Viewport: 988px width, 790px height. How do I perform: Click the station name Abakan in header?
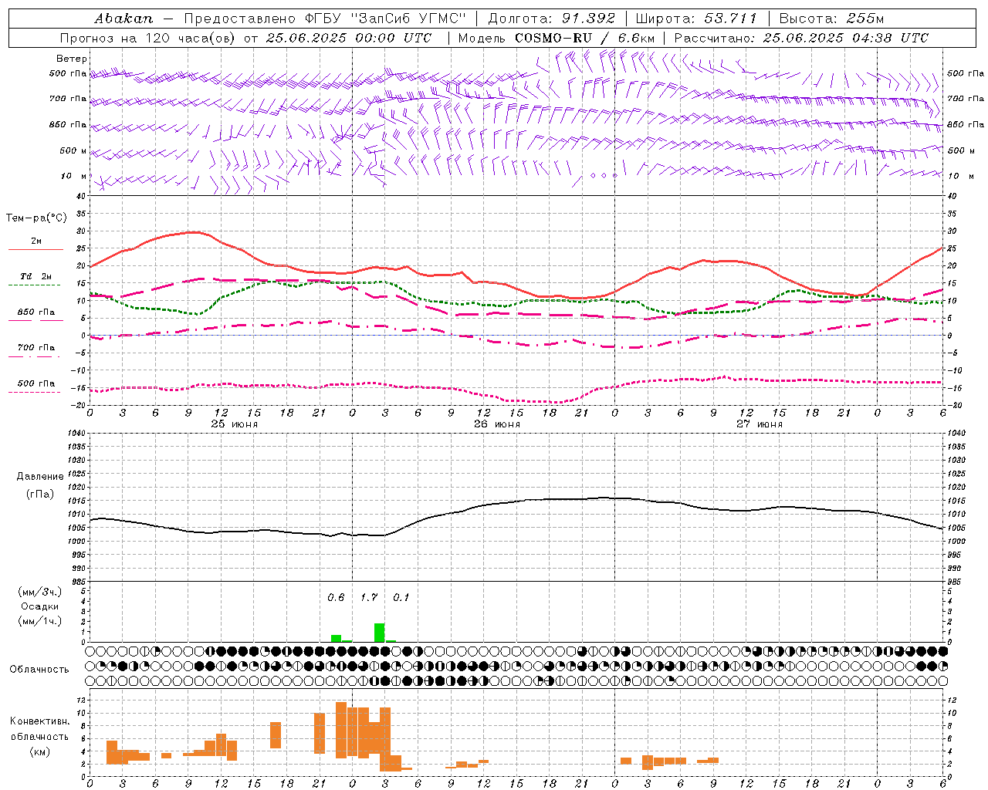coord(123,19)
